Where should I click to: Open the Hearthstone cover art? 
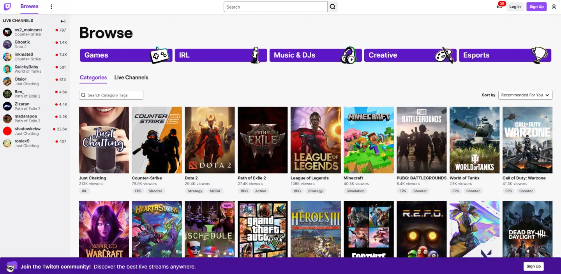pos(157,229)
